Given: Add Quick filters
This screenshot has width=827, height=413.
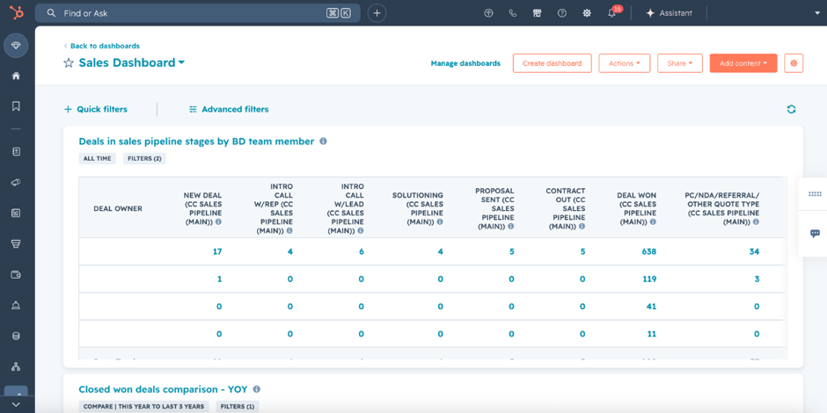Looking at the screenshot, I should point(96,109).
